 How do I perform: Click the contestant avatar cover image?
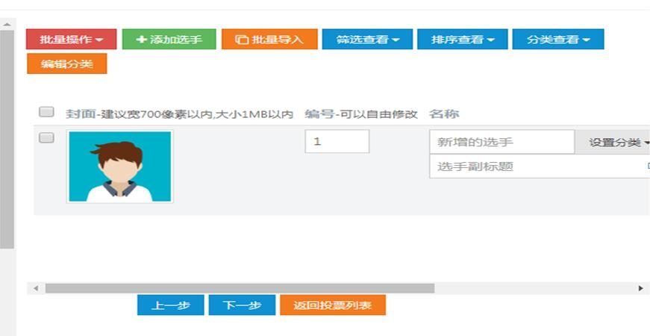119,167
